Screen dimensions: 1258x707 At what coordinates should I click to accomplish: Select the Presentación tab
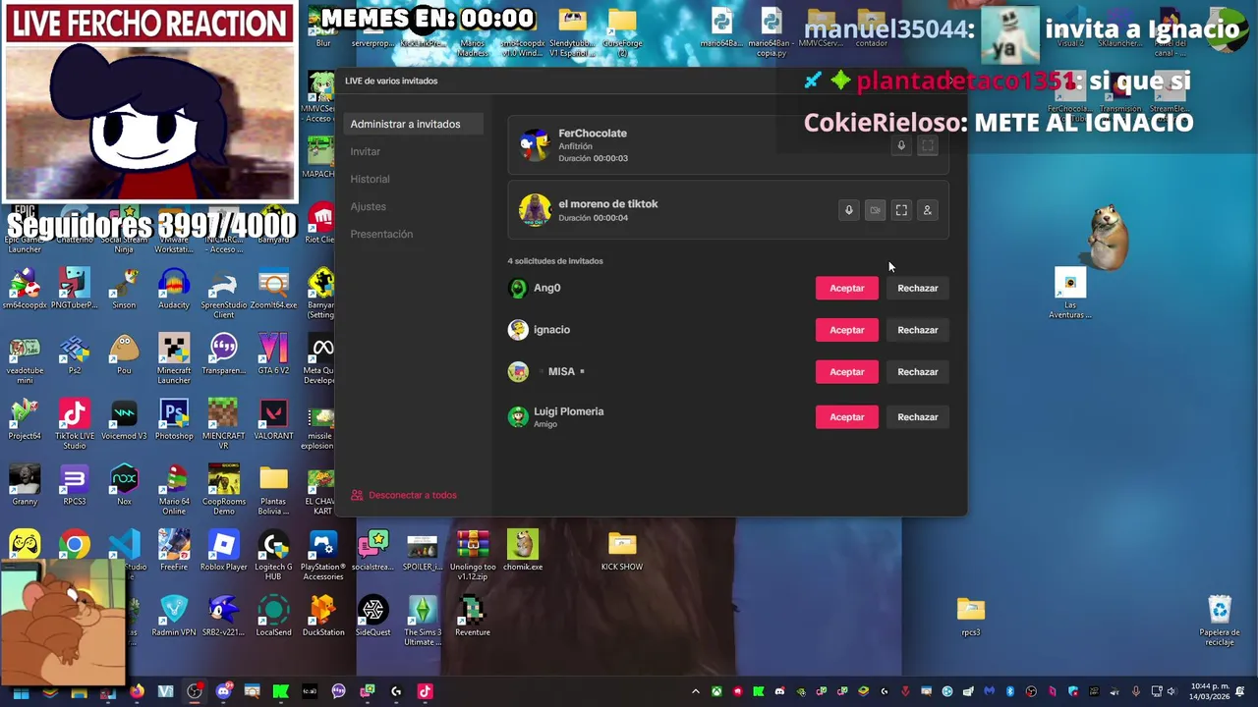click(381, 234)
